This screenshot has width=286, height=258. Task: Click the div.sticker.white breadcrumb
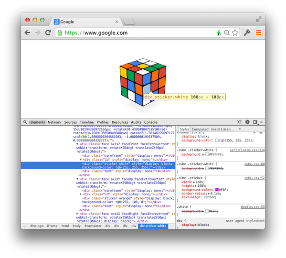pyautogui.click(x=153, y=226)
